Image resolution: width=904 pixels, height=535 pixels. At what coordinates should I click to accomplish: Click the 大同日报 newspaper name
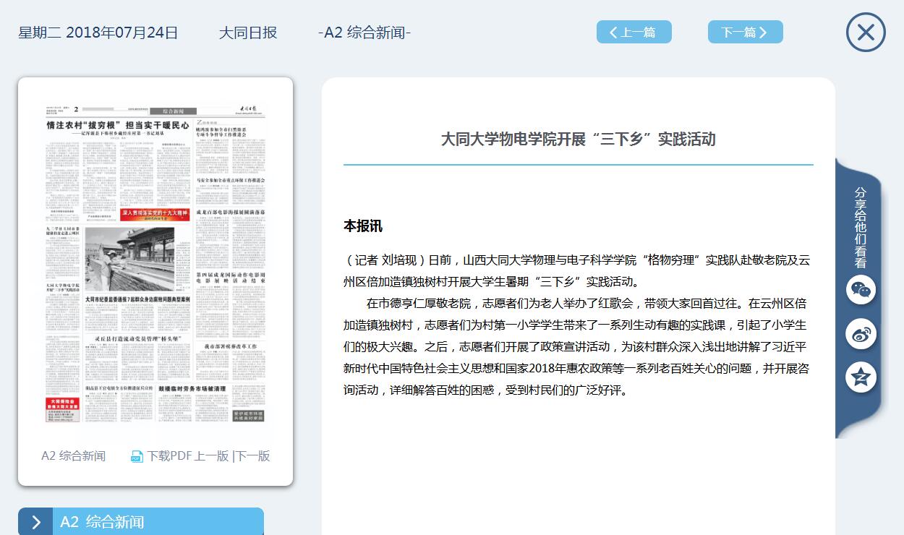pos(248,33)
